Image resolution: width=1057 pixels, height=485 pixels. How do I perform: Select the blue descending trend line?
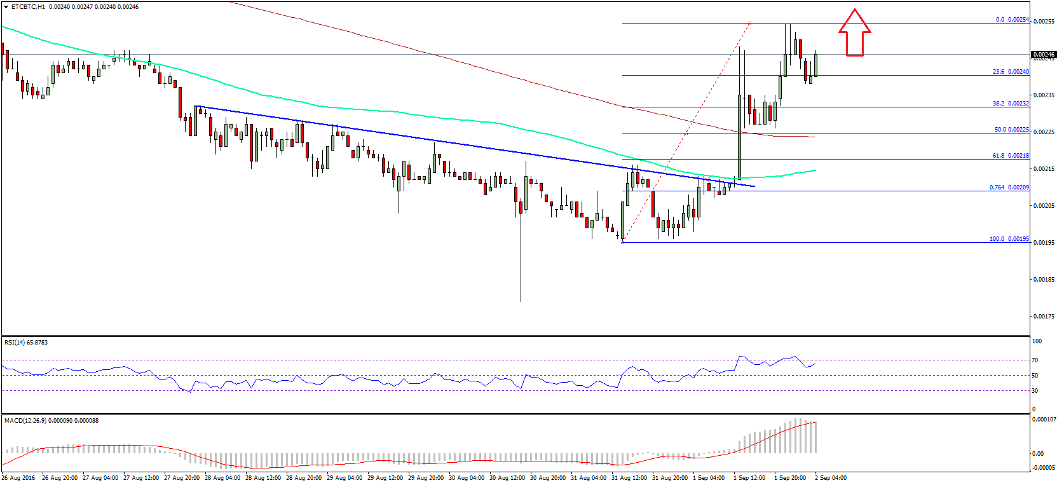(x=474, y=146)
